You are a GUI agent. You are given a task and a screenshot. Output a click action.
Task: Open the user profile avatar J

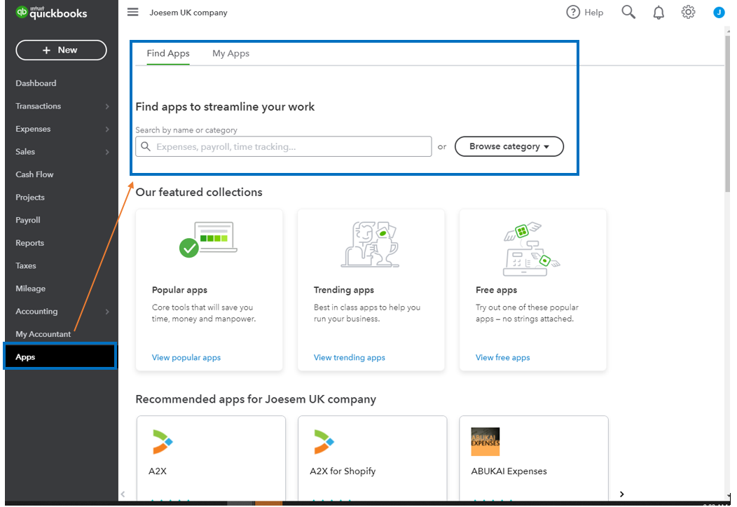pos(719,13)
